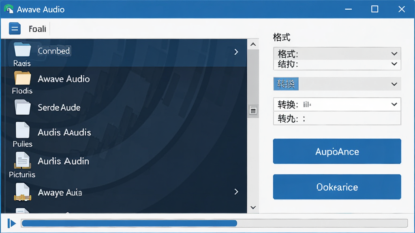Click the Awave Audio app logo
Screen dimensions: 415x233
pyautogui.click(x=9, y=9)
